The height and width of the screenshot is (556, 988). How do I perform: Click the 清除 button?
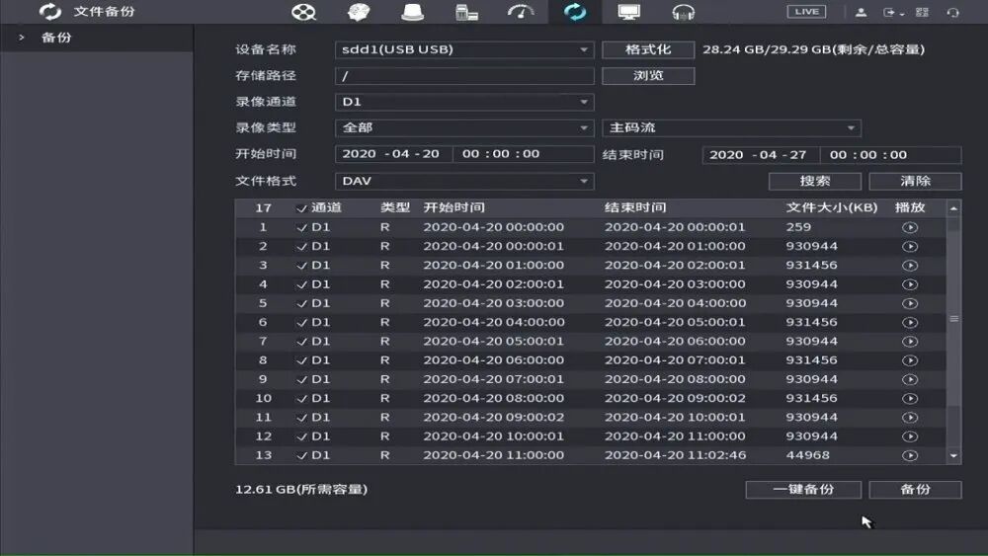pyautogui.click(x=915, y=182)
